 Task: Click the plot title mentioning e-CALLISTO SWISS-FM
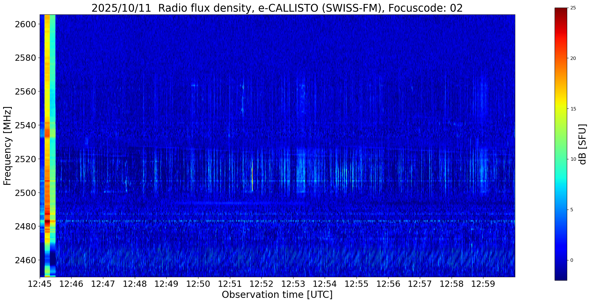pos(277,8)
